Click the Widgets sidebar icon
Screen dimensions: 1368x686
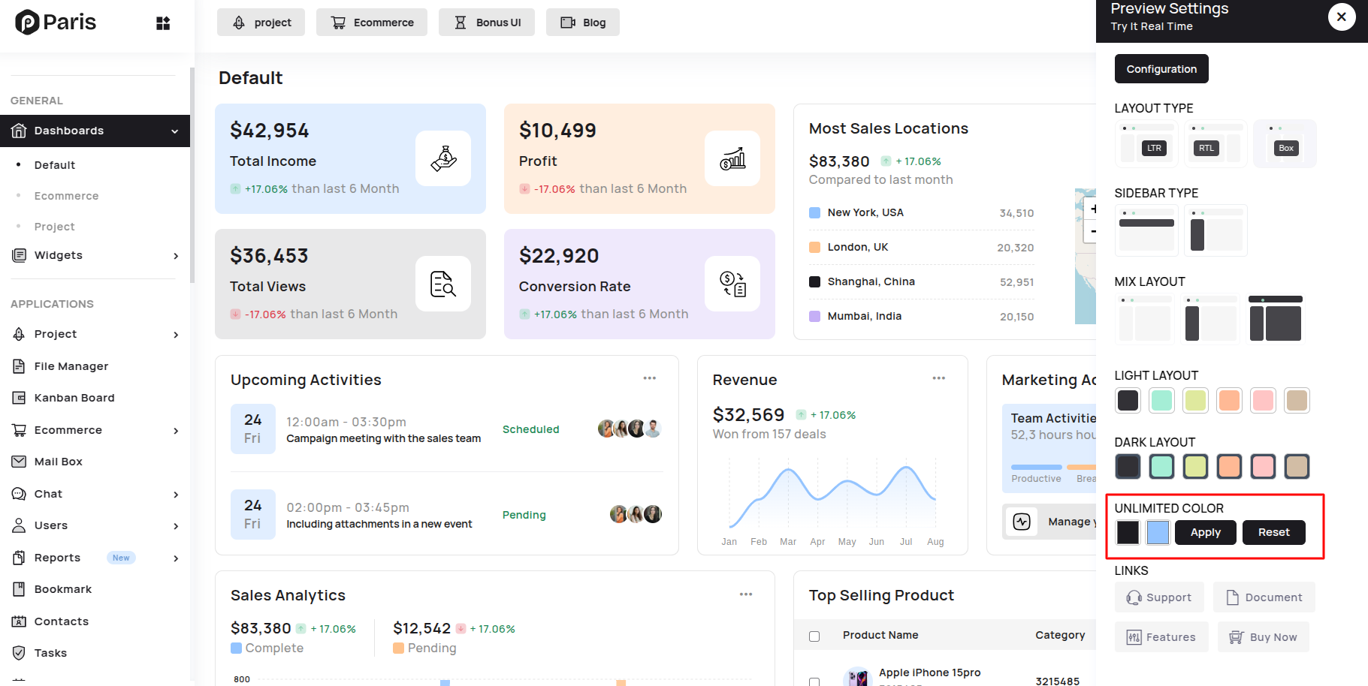coord(19,255)
